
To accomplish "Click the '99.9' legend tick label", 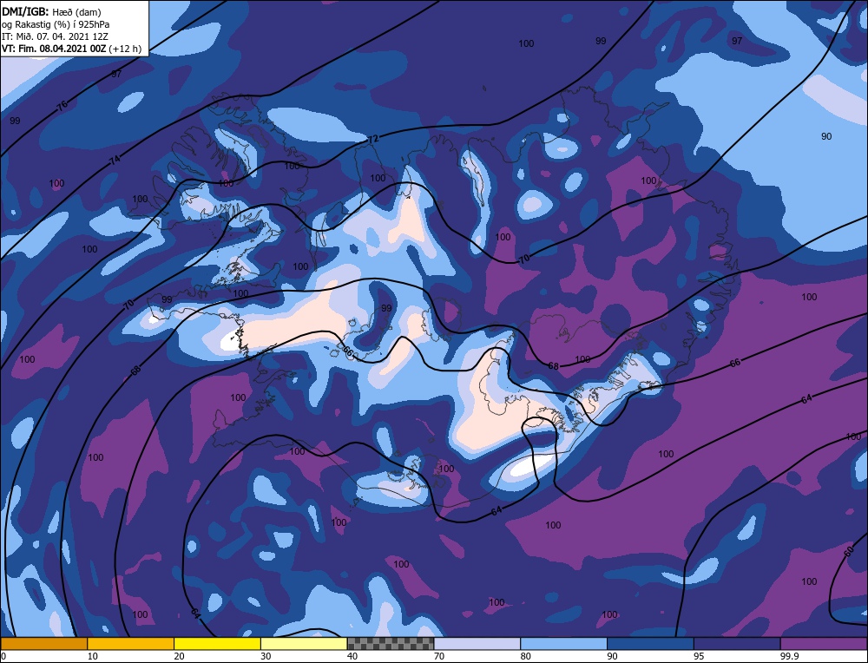I will click(790, 656).
